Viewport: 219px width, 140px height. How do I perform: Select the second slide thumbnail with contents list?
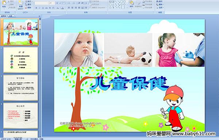(x=20, y=60)
